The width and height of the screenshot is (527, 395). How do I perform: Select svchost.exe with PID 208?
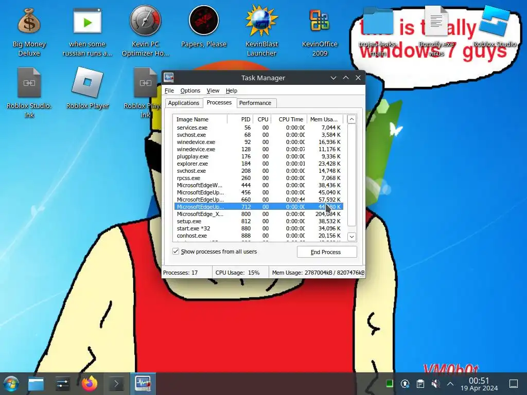(258, 171)
